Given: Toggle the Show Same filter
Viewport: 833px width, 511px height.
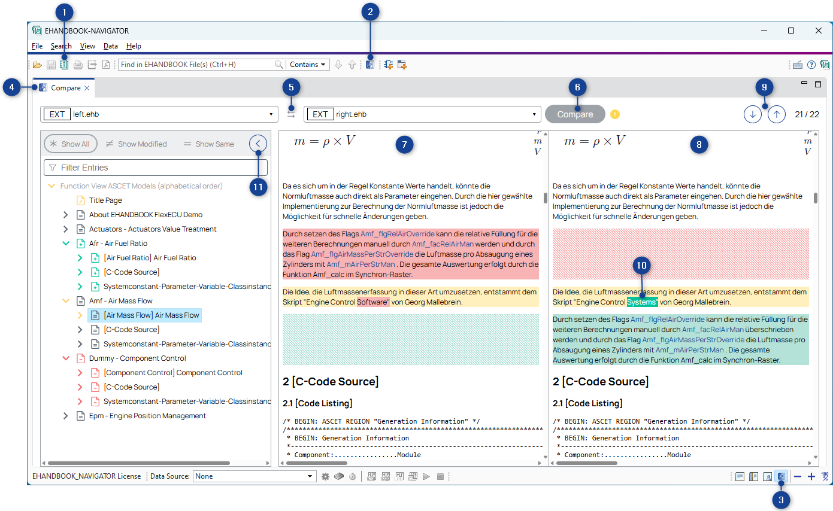Looking at the screenshot, I should click(208, 144).
